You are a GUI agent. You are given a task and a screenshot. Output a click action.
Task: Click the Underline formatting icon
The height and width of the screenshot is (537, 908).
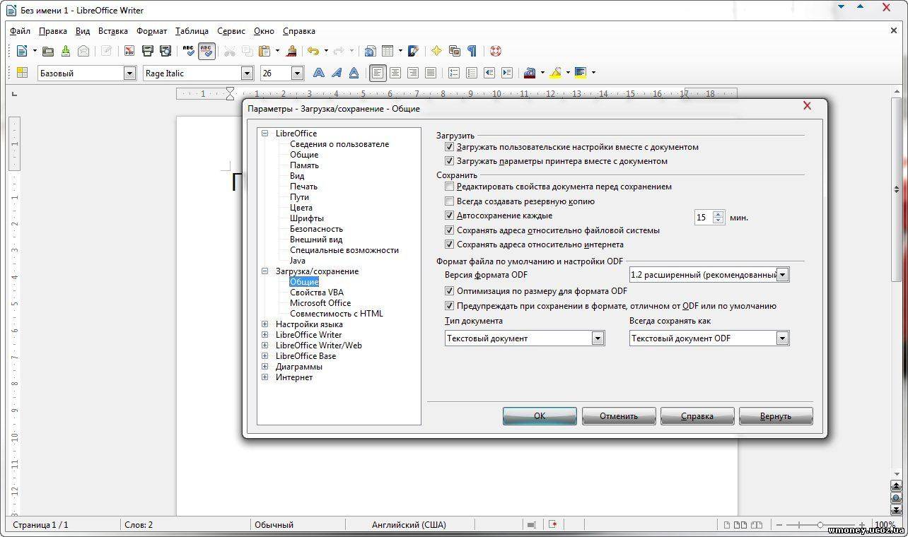(354, 73)
